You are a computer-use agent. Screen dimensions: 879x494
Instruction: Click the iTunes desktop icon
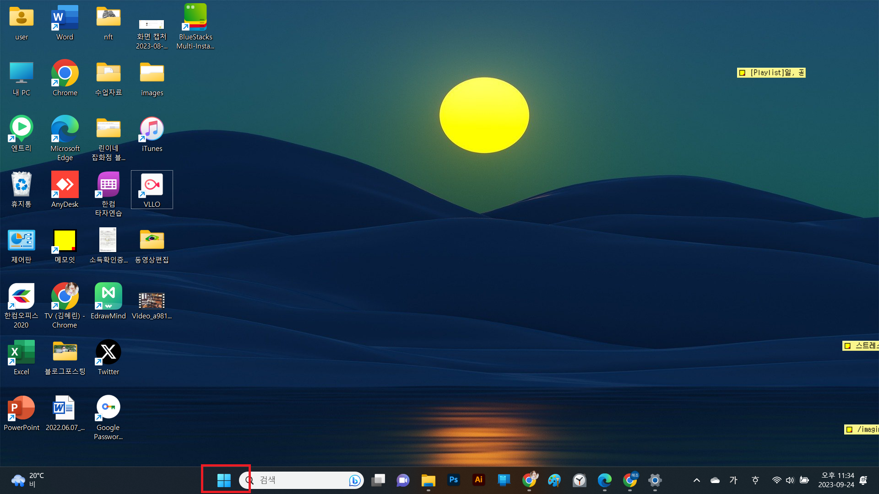152,129
